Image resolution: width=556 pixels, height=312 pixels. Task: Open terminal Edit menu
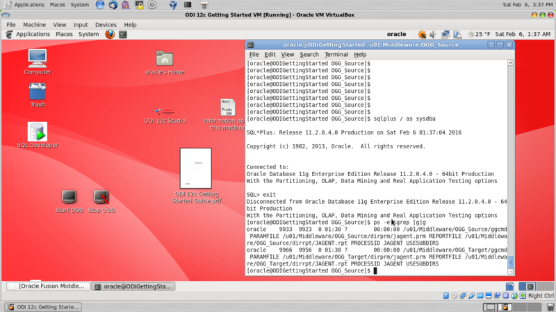coord(270,55)
